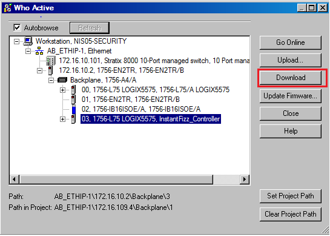Select Backplane, 1756-A4/A row
330x236 pixels.
[x=103, y=80]
